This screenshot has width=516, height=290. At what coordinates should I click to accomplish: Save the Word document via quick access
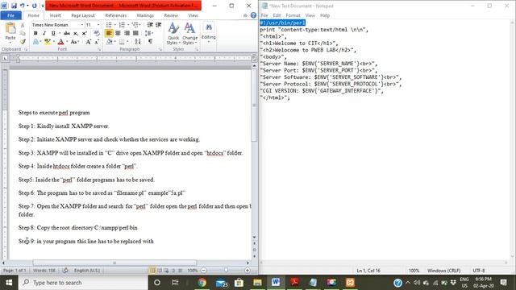[14, 6]
